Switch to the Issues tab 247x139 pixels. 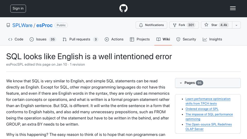pos(43,39)
